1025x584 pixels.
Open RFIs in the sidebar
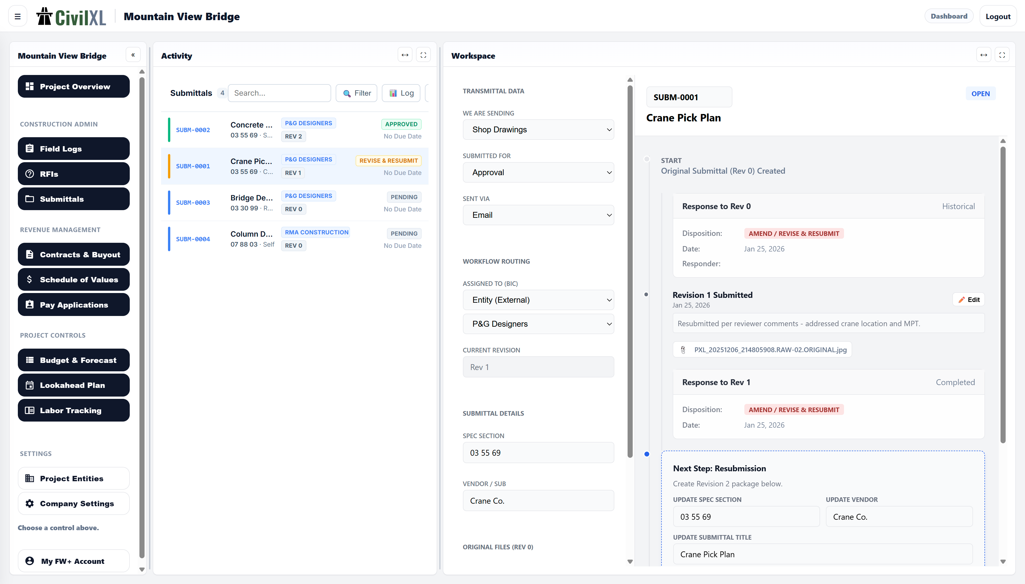pos(74,174)
